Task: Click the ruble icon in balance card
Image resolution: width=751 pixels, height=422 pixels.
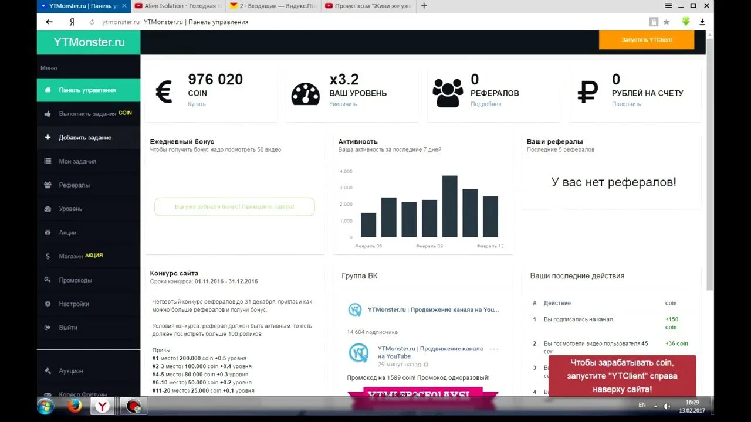Action: click(587, 93)
